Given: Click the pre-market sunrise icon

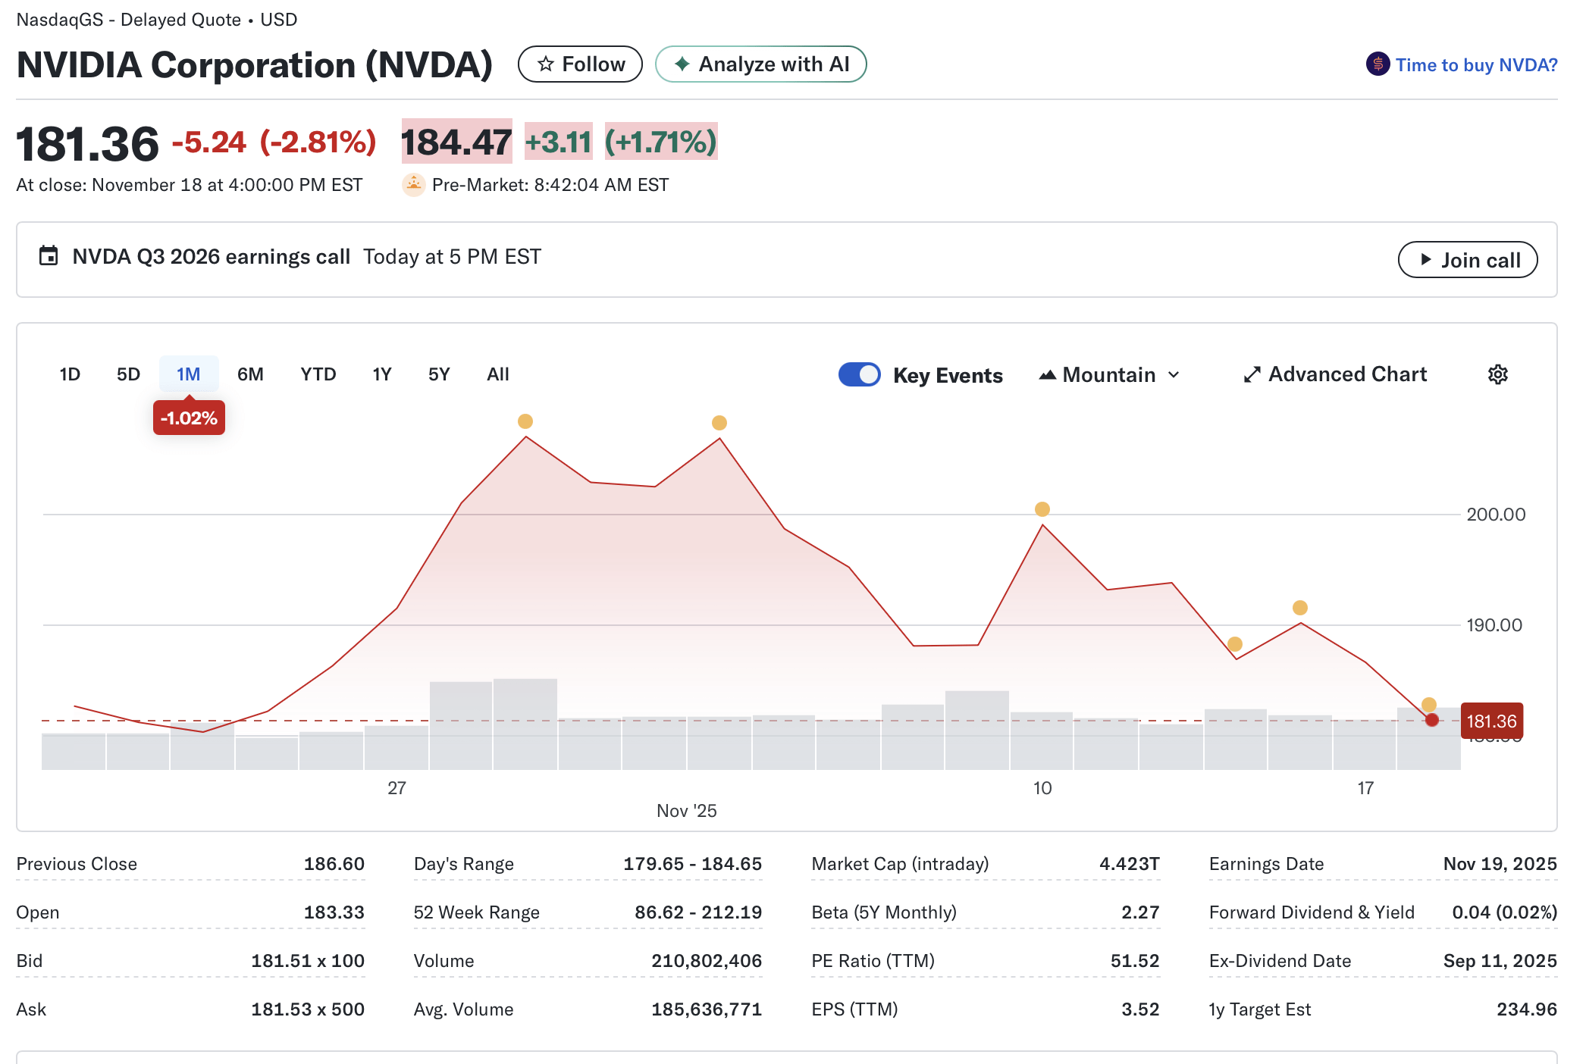Looking at the screenshot, I should click(x=412, y=184).
